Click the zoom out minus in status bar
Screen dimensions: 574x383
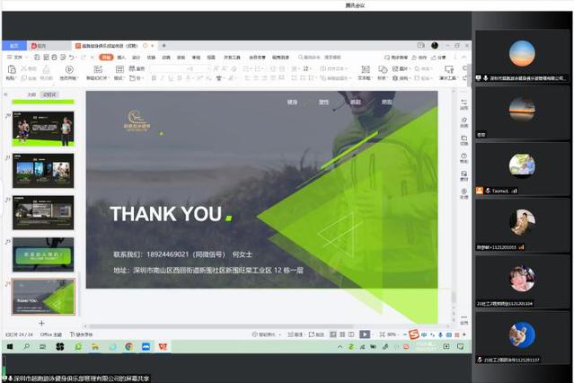(x=405, y=334)
